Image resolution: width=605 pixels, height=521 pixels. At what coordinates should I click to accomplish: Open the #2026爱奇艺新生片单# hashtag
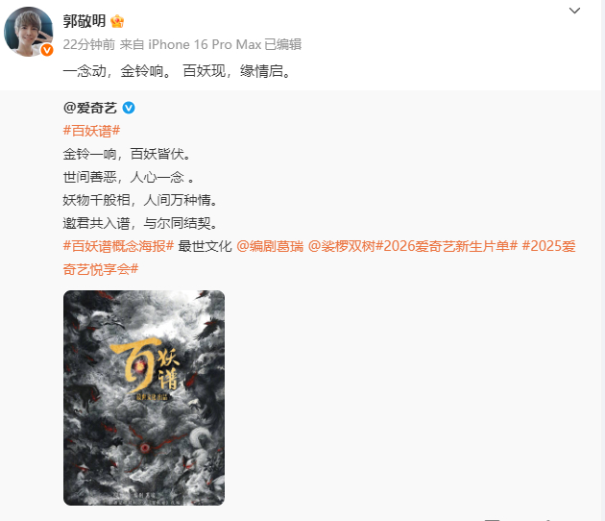(447, 246)
